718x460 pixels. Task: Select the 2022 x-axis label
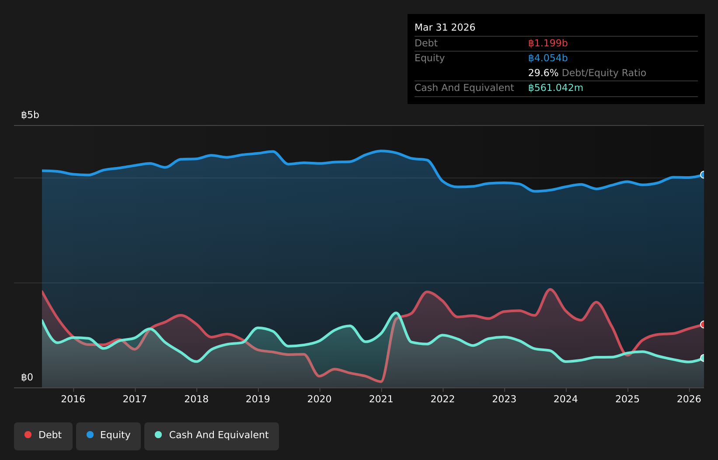point(443,399)
